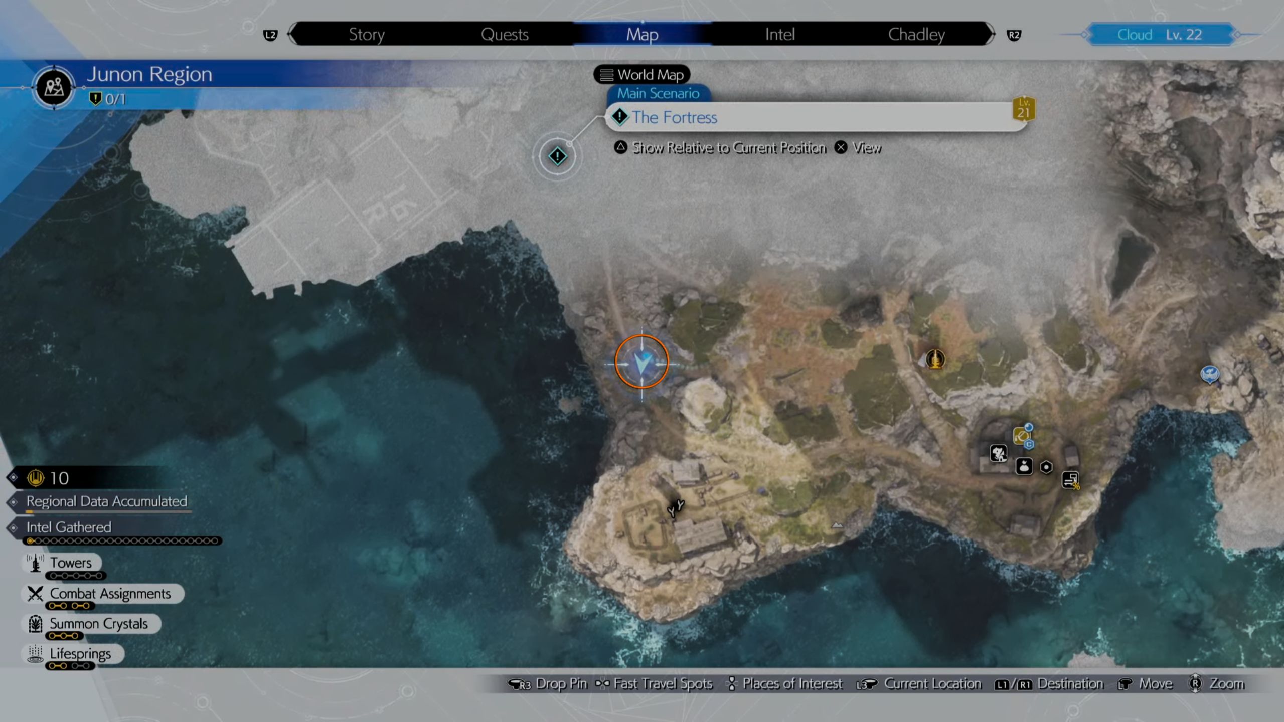Click the Towers progress dots
Screen dimensions: 1284x722
[x=76, y=576]
